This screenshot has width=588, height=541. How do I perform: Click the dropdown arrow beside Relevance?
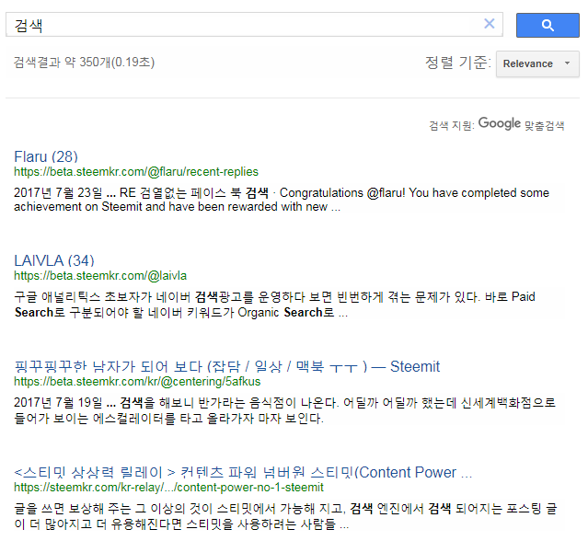(567, 63)
